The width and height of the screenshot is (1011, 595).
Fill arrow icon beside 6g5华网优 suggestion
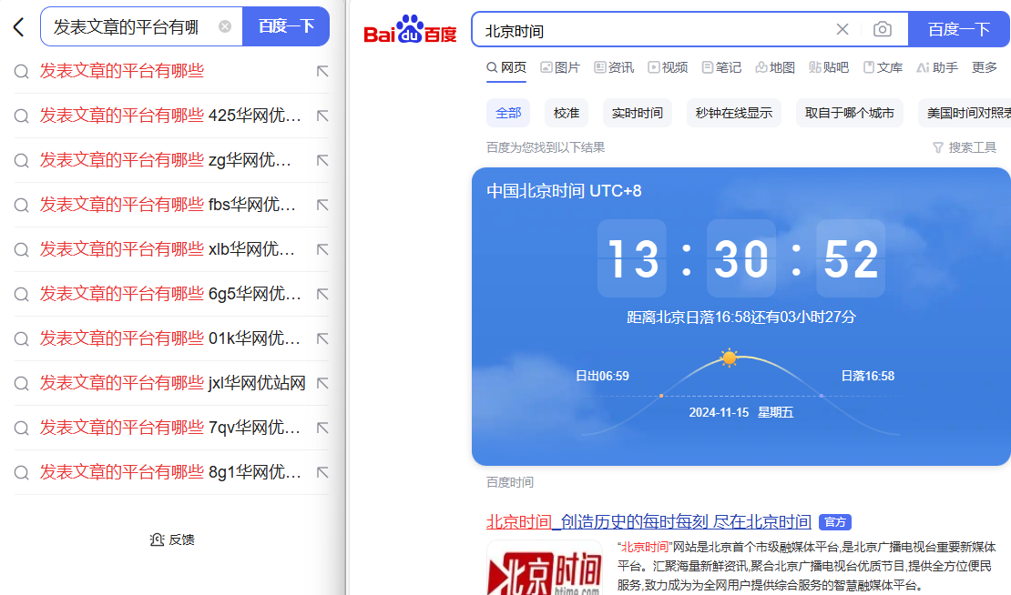coord(322,294)
